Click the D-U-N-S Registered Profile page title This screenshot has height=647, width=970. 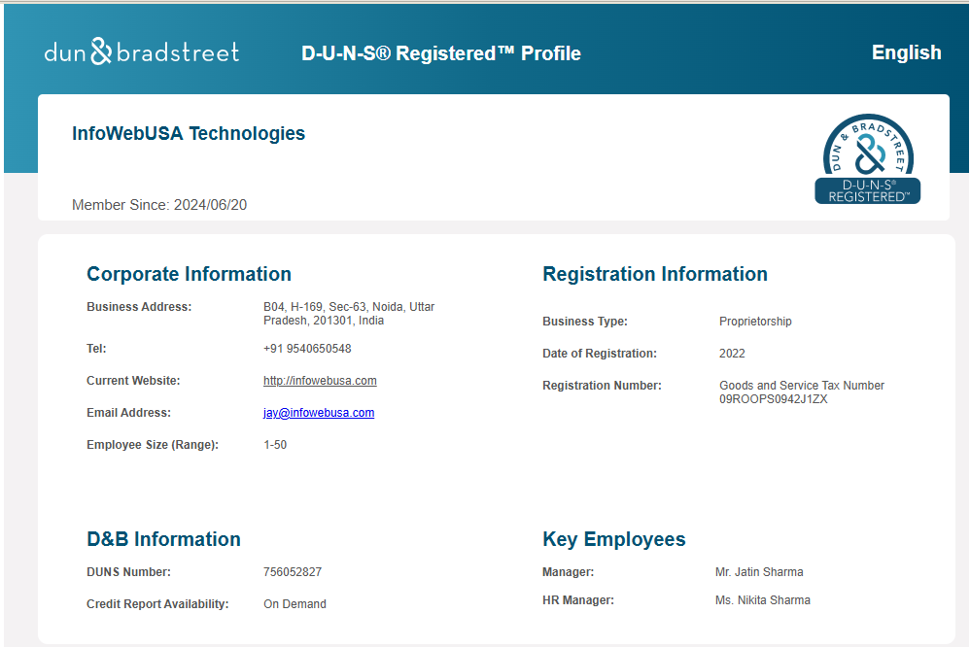[441, 53]
